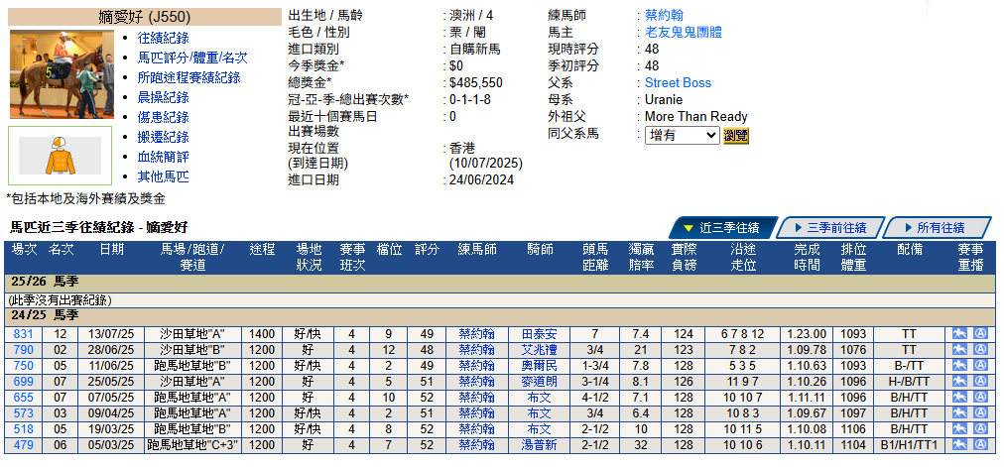Click the orange jockey silks image
The height and width of the screenshot is (467, 1004).
(x=61, y=156)
